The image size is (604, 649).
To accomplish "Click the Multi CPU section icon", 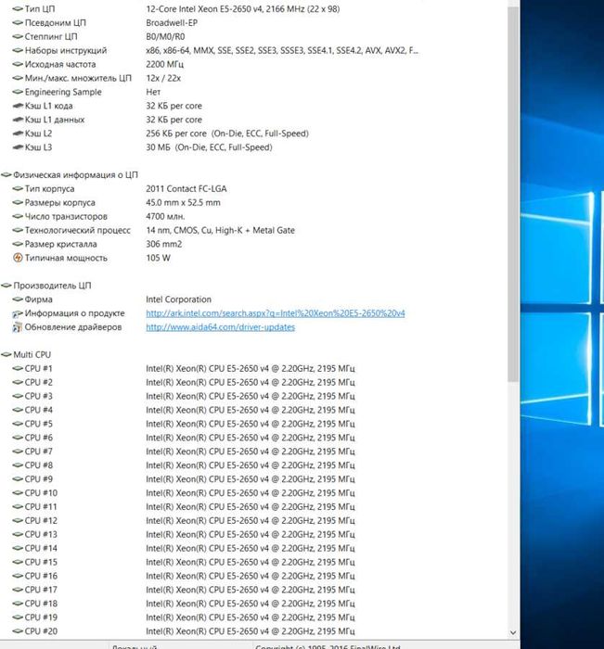I will [x=6, y=354].
